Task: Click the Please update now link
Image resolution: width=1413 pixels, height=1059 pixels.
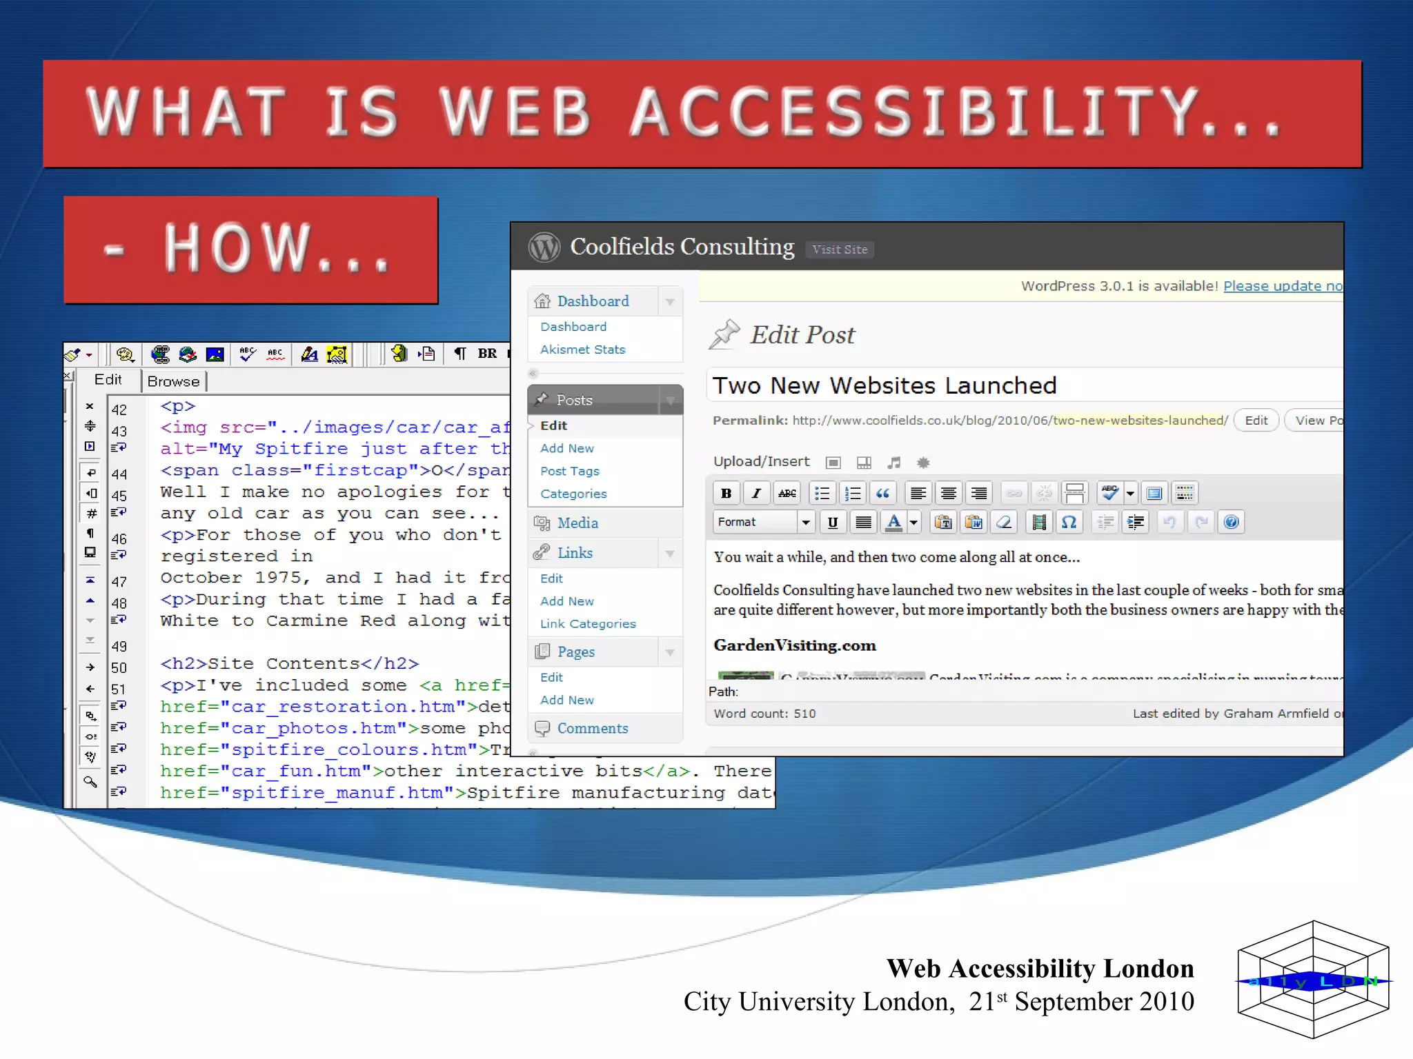Action: (1283, 286)
